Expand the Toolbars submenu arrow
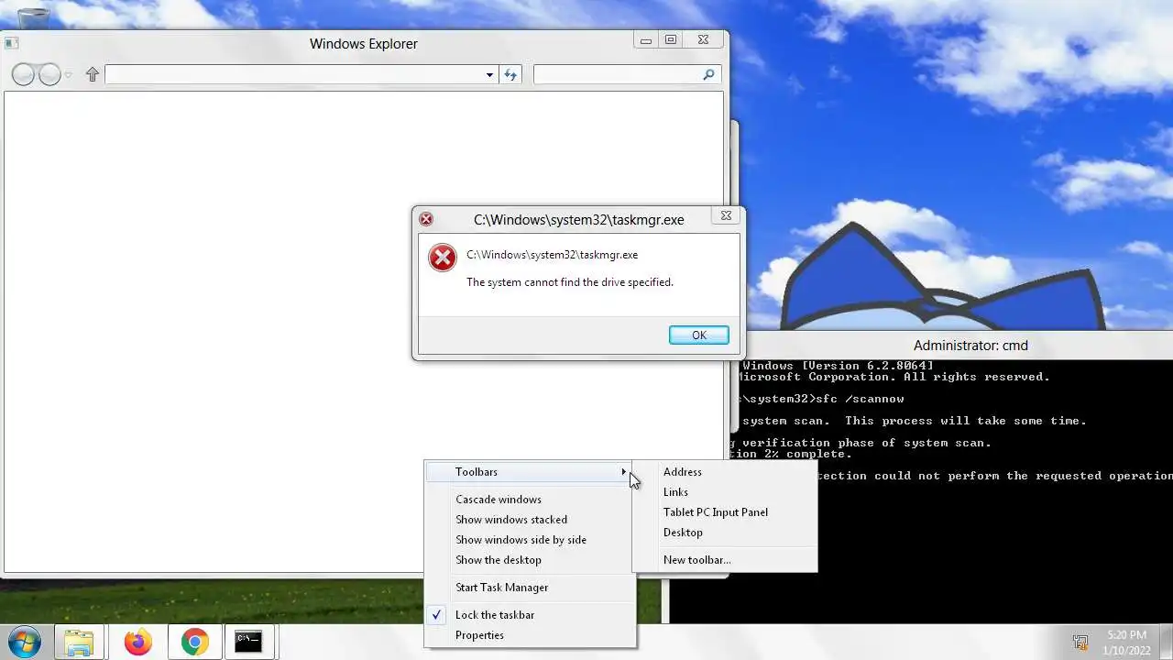1173x660 pixels. pyautogui.click(x=623, y=472)
